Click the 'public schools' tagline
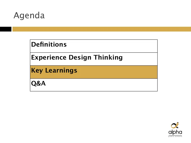This screenshot has height=143, width=191. click(x=175, y=136)
